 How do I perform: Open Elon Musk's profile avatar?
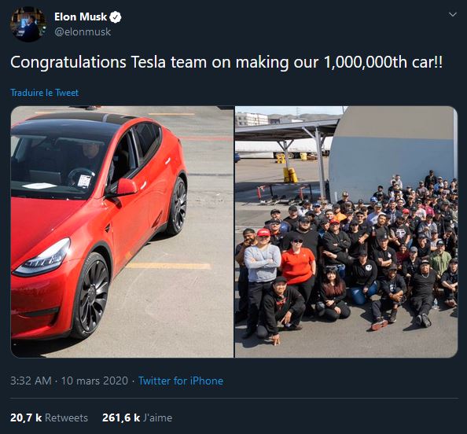[x=28, y=24]
